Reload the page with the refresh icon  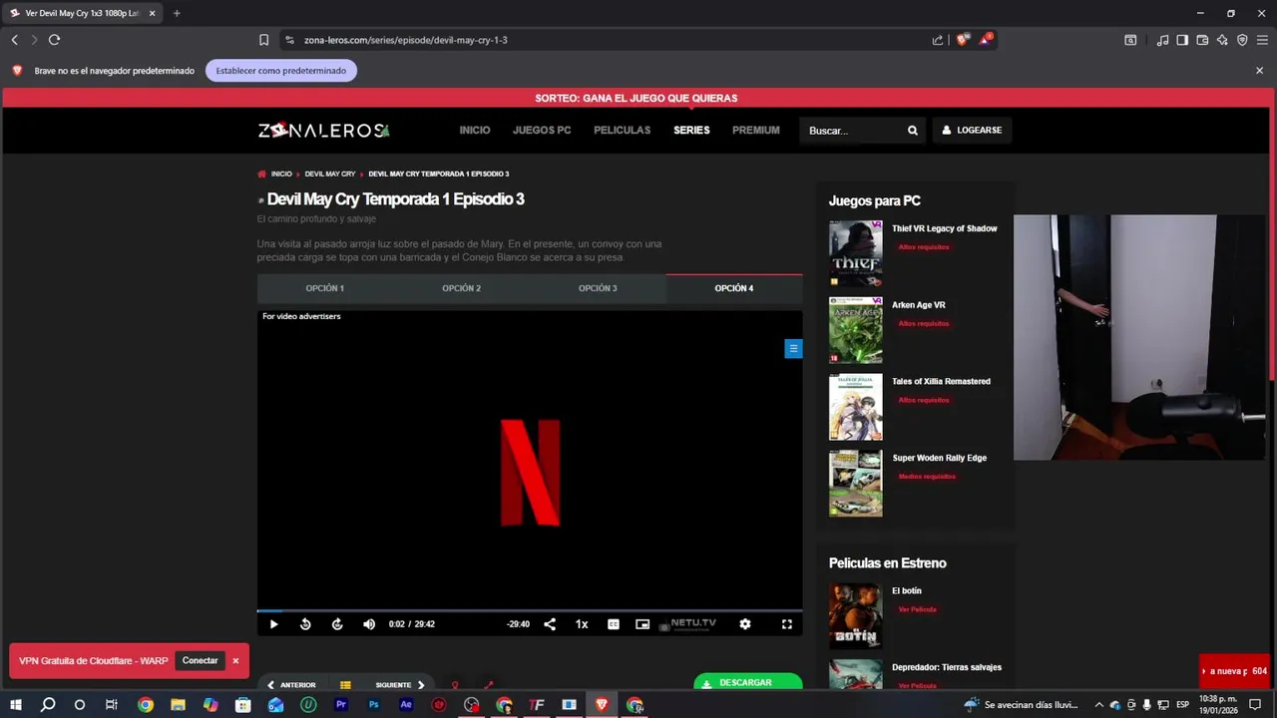click(x=54, y=40)
